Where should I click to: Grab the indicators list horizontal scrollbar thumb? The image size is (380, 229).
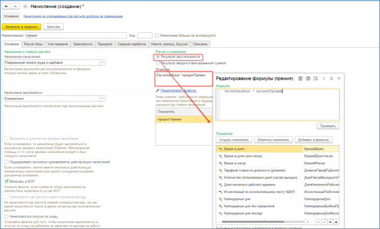click(x=253, y=222)
